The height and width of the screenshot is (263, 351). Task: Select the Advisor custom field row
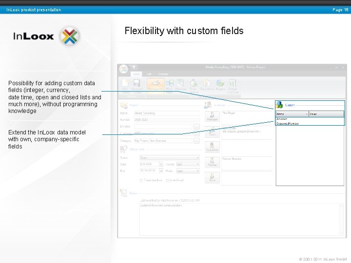tap(310, 119)
